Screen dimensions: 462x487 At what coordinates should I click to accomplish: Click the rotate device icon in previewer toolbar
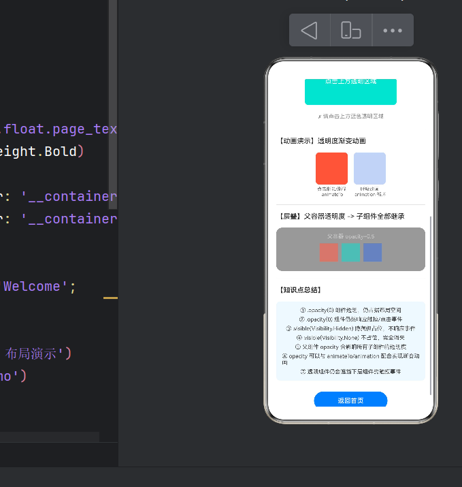351,30
